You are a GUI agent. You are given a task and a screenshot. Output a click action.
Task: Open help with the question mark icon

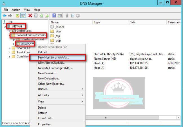pos(54,15)
